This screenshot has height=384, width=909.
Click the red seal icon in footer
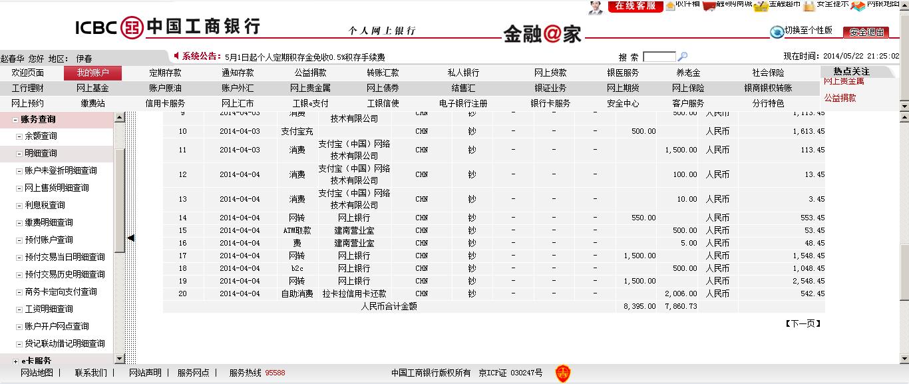coord(563,373)
